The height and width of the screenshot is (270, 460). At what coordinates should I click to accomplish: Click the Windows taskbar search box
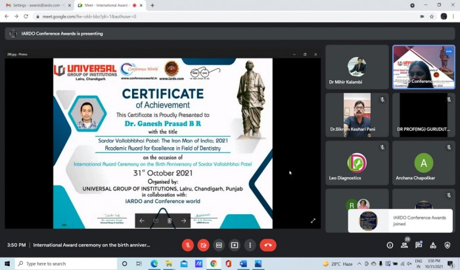click(66, 264)
